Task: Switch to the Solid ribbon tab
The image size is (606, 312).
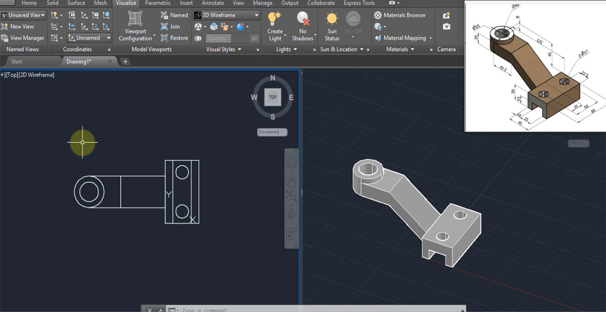Action: click(53, 3)
